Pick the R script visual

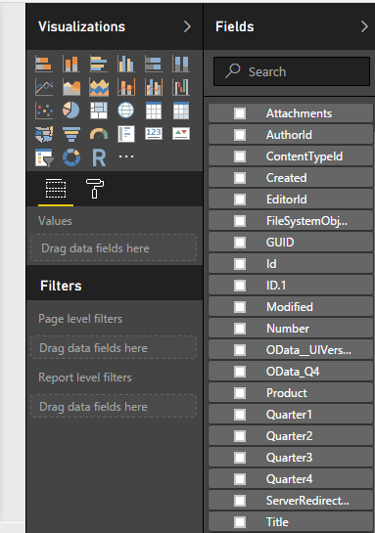point(99,157)
